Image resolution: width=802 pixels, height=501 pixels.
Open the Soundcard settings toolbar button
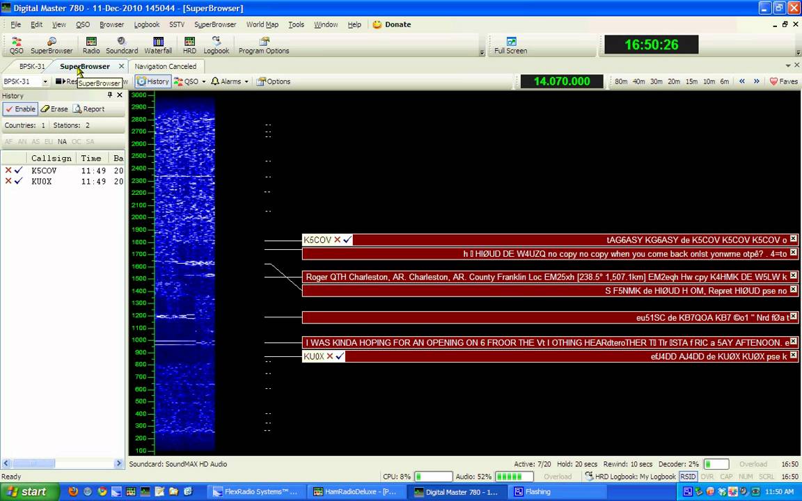[x=122, y=45]
